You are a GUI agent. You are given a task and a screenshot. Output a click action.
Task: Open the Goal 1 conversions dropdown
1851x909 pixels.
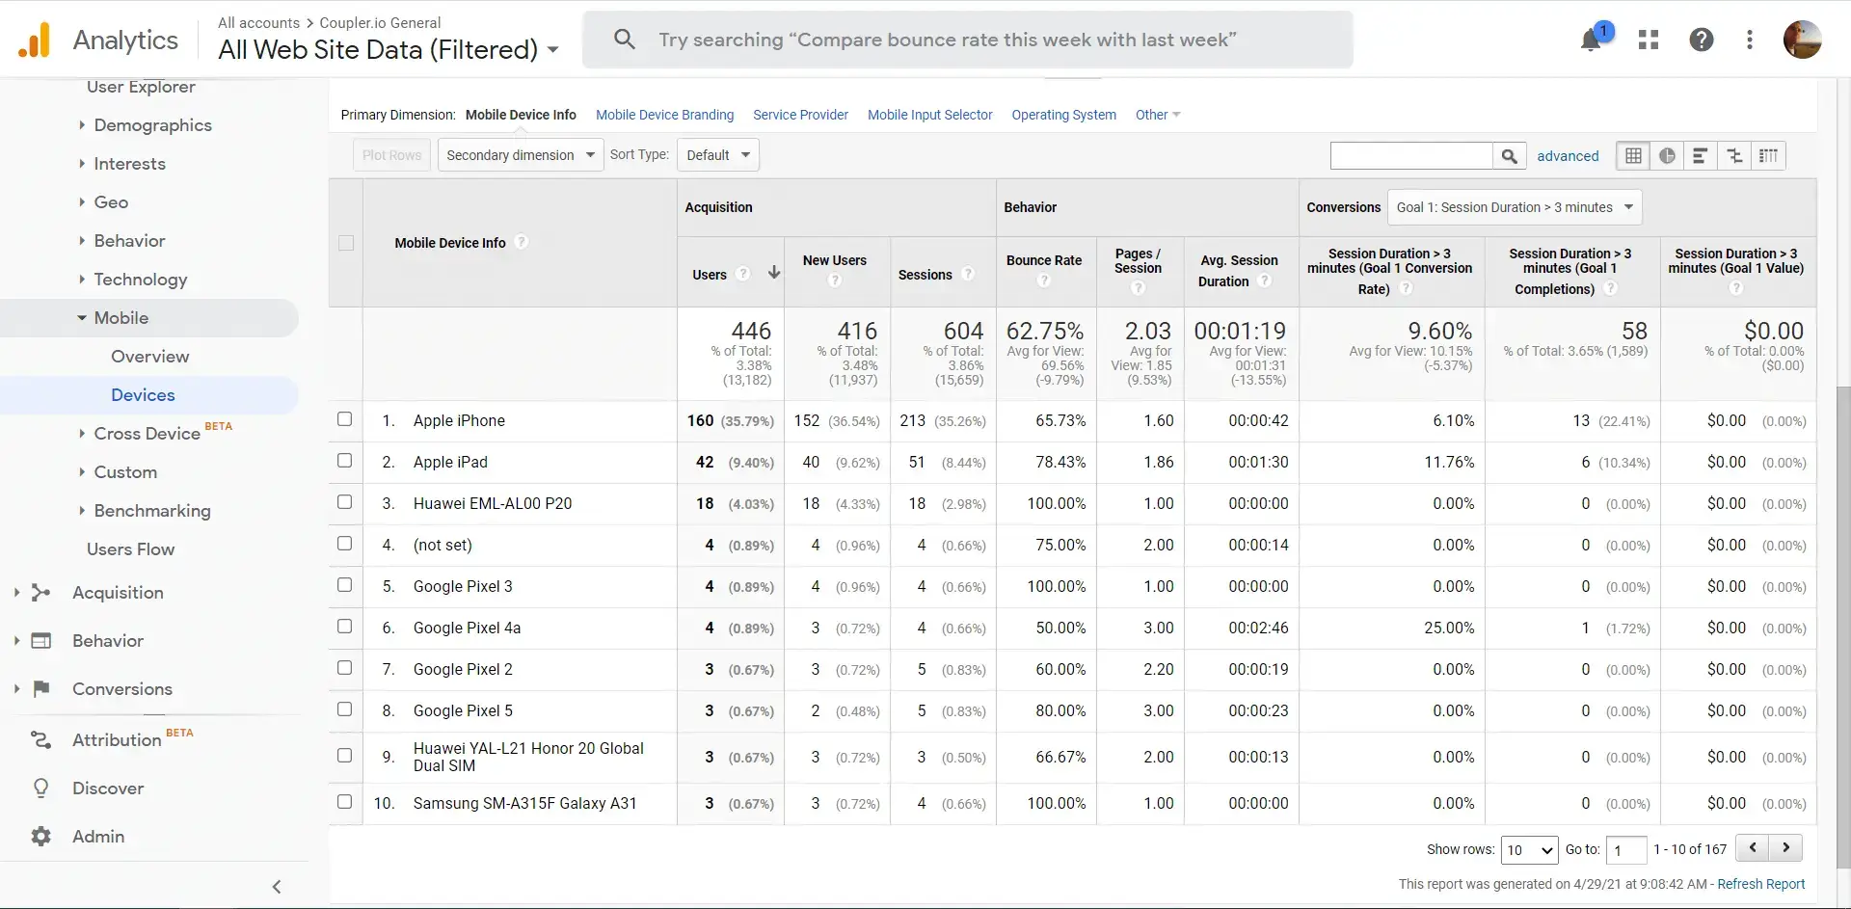pyautogui.click(x=1515, y=207)
